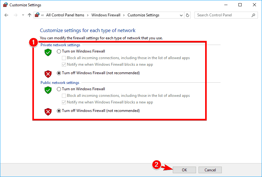
Task: Close the Customize Settings window
Action: [254, 5]
